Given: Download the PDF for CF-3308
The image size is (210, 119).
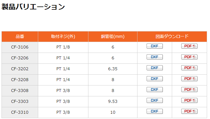Looking at the screenshot, I should coord(189,90).
